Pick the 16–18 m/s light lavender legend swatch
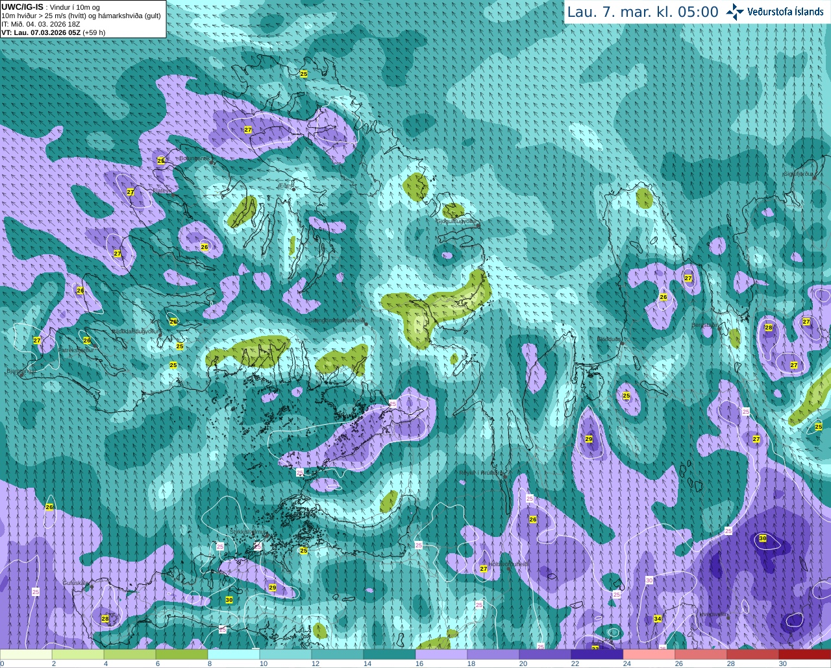This screenshot has height=668, width=831. [x=441, y=655]
